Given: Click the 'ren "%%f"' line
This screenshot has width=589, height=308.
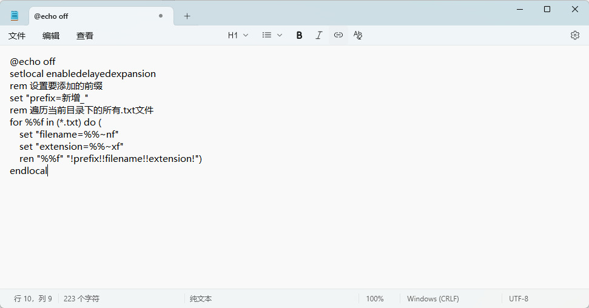Looking at the screenshot, I should click(x=111, y=158).
